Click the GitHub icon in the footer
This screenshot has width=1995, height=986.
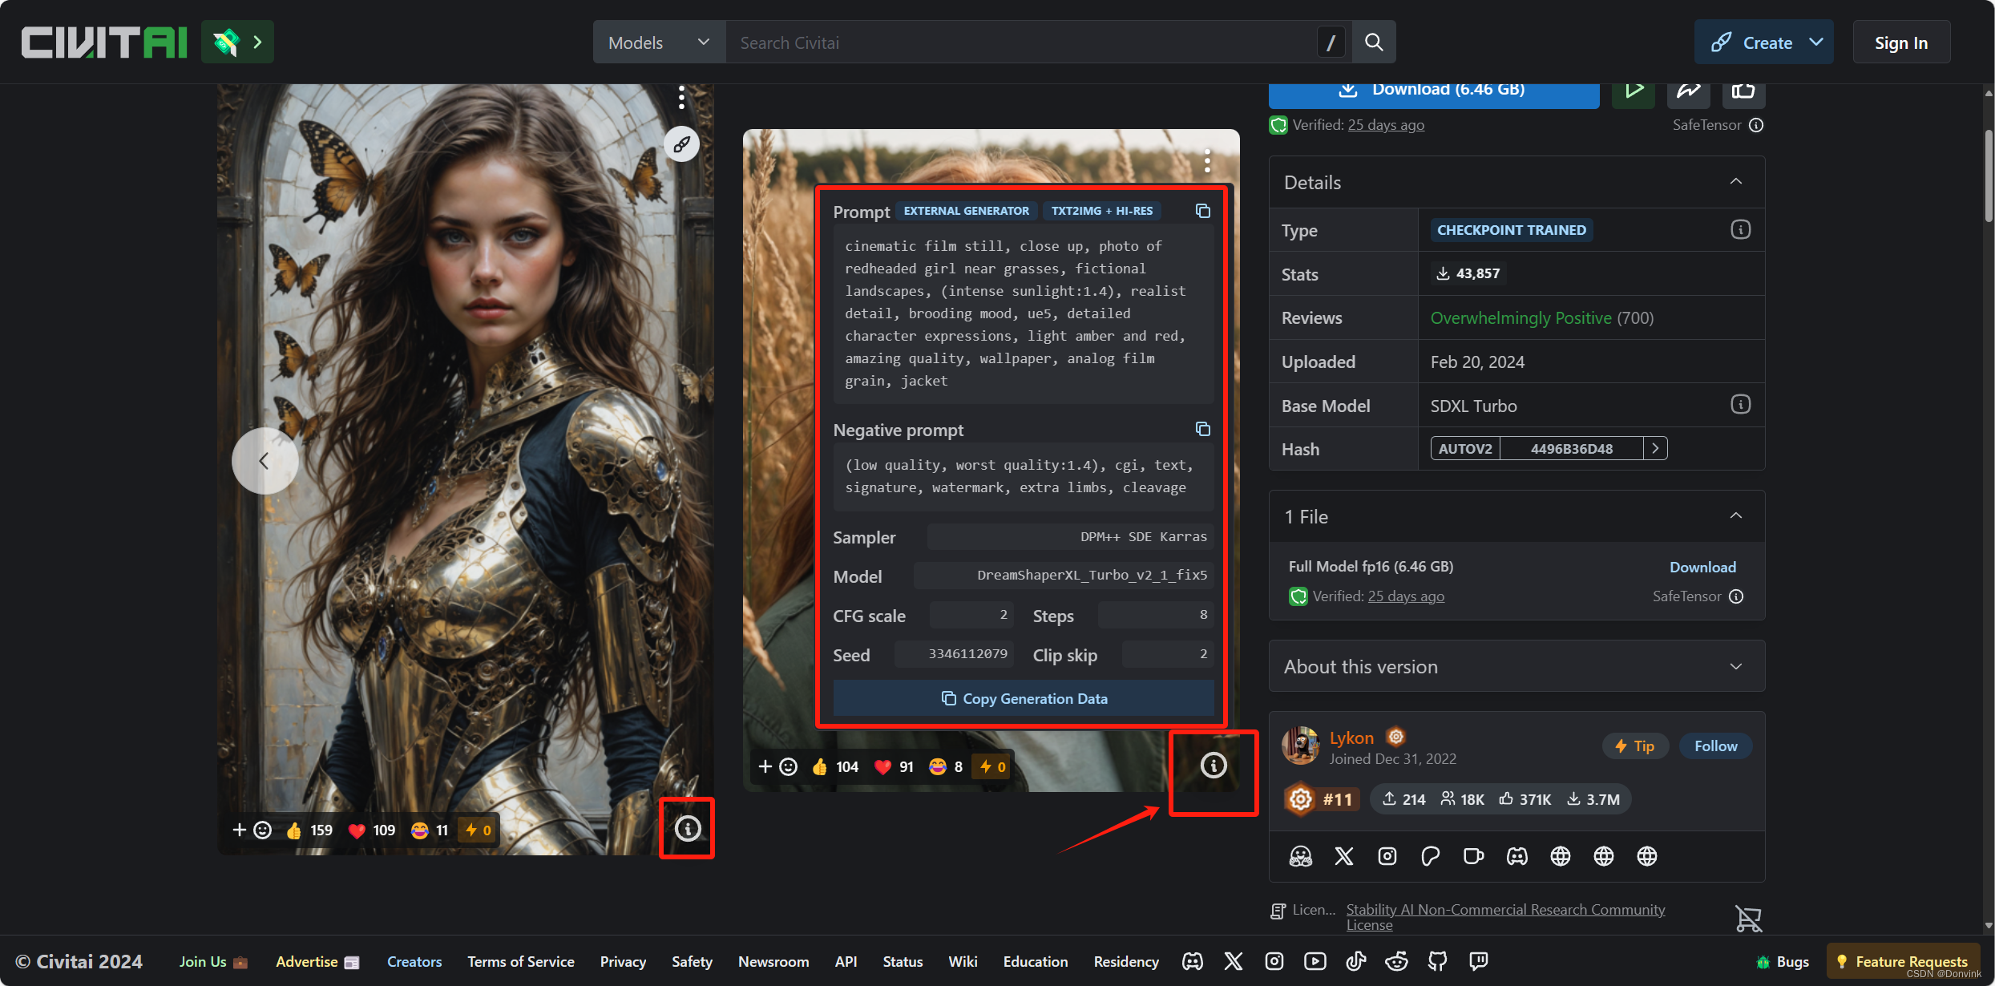click(x=1437, y=961)
